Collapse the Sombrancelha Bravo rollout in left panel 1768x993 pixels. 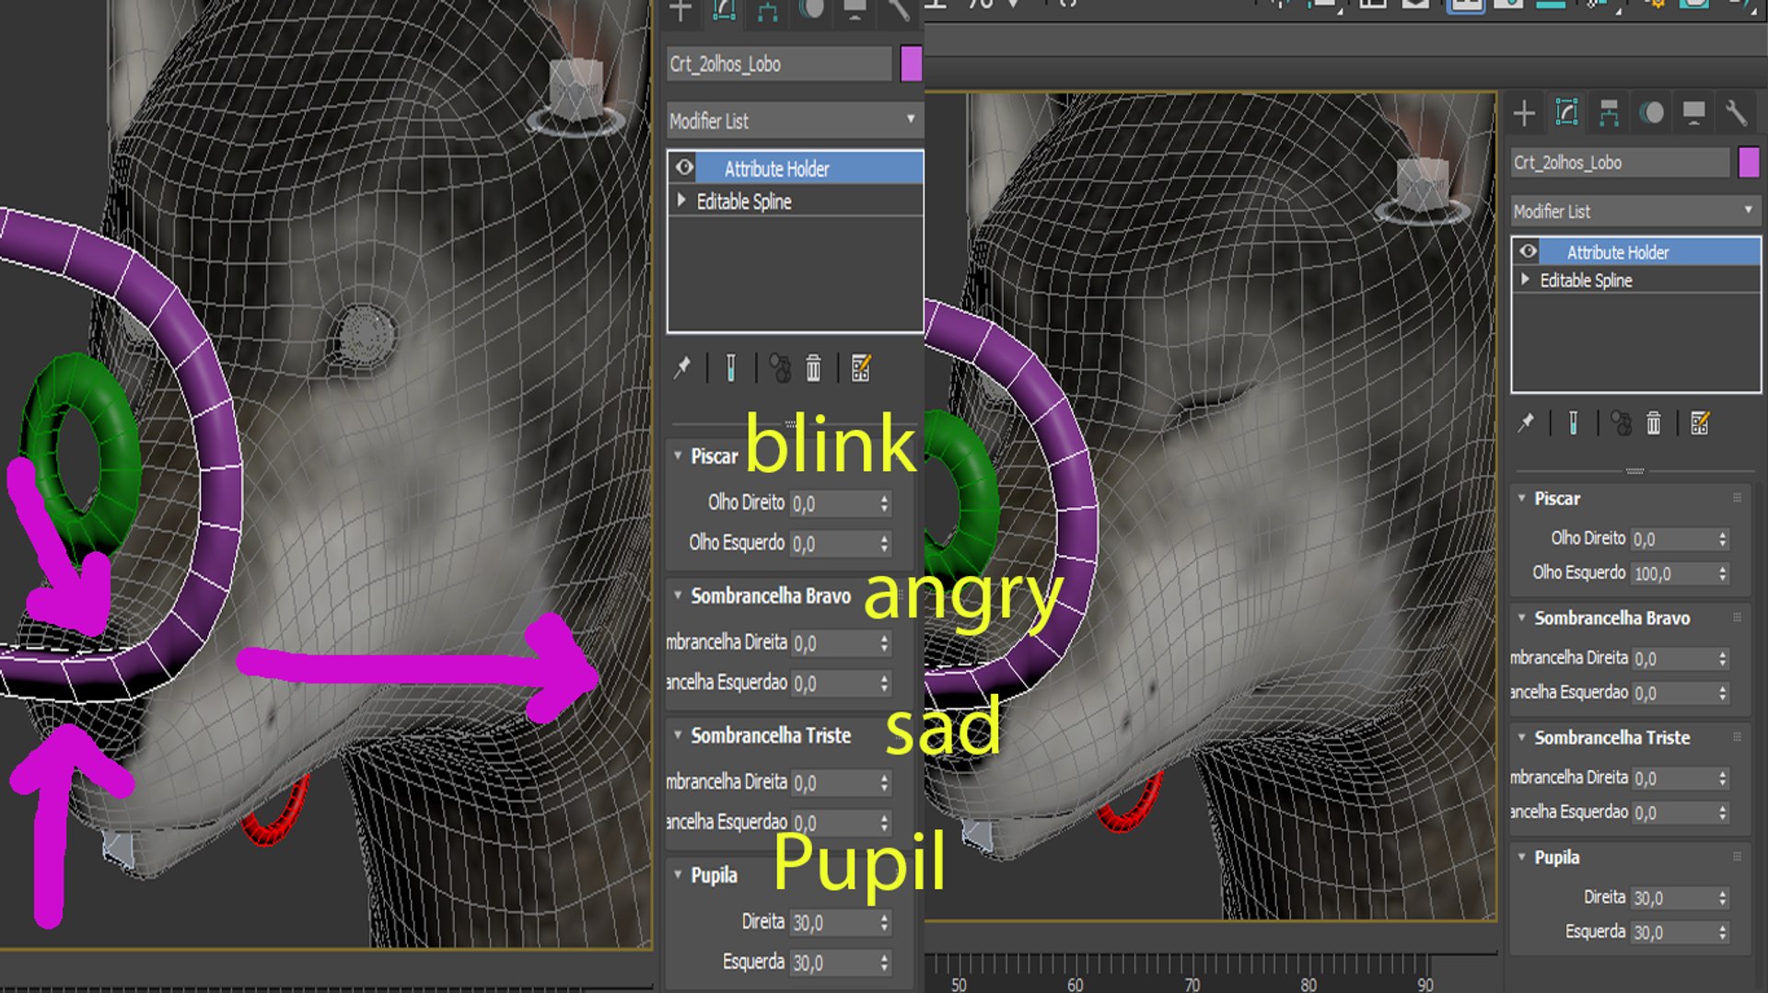678,595
